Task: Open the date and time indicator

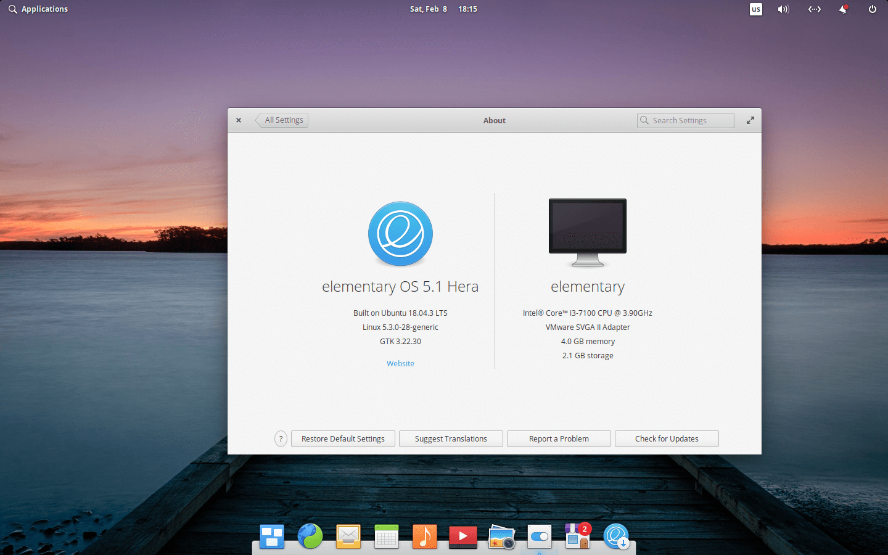Action: (x=443, y=9)
